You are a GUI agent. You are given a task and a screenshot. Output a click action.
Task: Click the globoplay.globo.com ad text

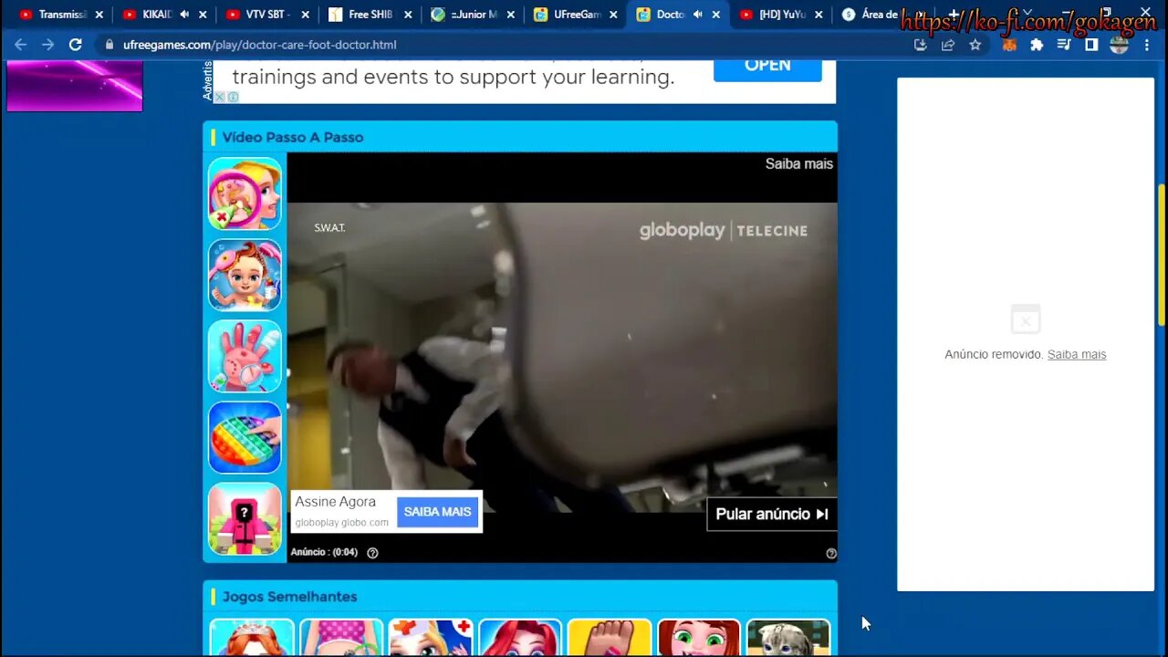pos(341,523)
